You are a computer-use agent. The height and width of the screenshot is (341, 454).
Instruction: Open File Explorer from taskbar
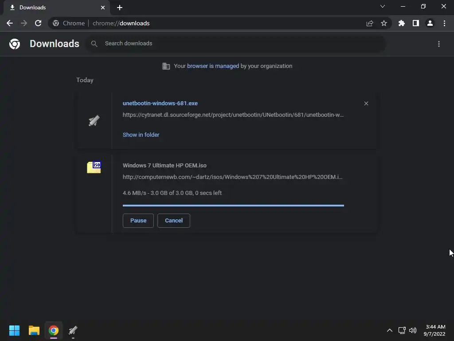pos(34,330)
